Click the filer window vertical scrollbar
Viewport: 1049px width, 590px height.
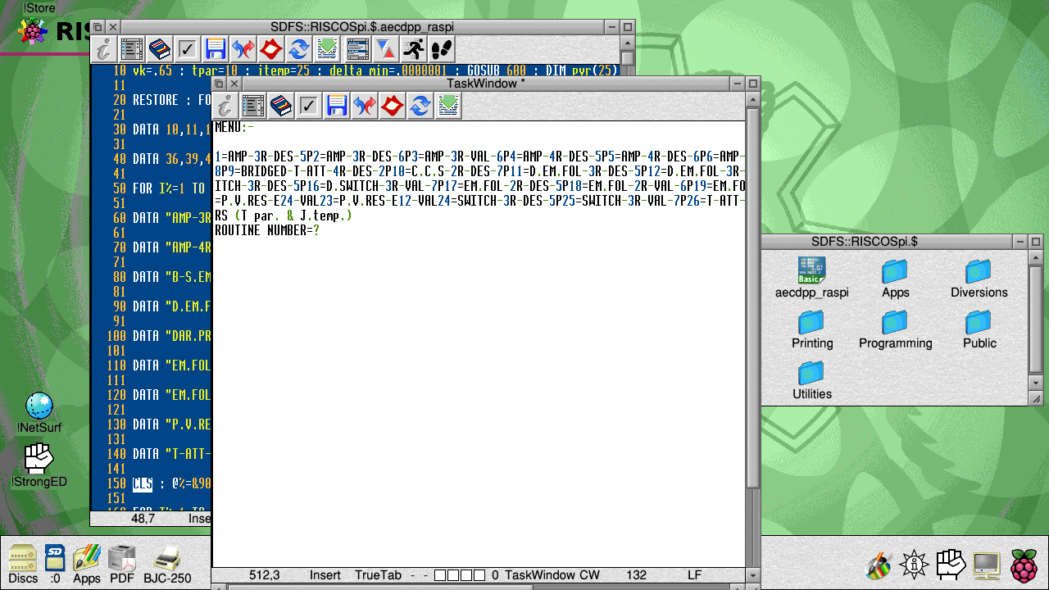1036,321
